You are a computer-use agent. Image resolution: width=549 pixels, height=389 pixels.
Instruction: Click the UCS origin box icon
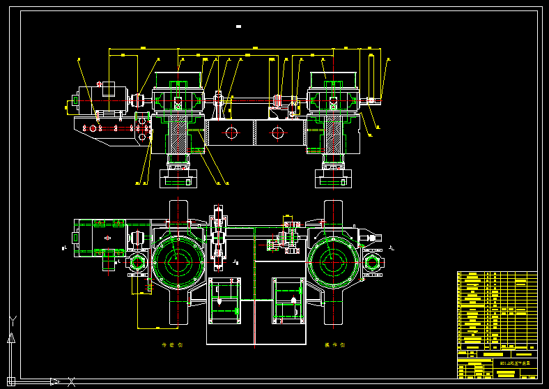(11, 381)
